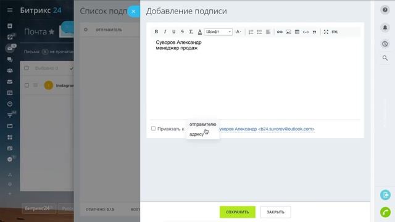Open calendar icon in left sidebar
This screenshot has width=395, height=222.
click(10, 92)
